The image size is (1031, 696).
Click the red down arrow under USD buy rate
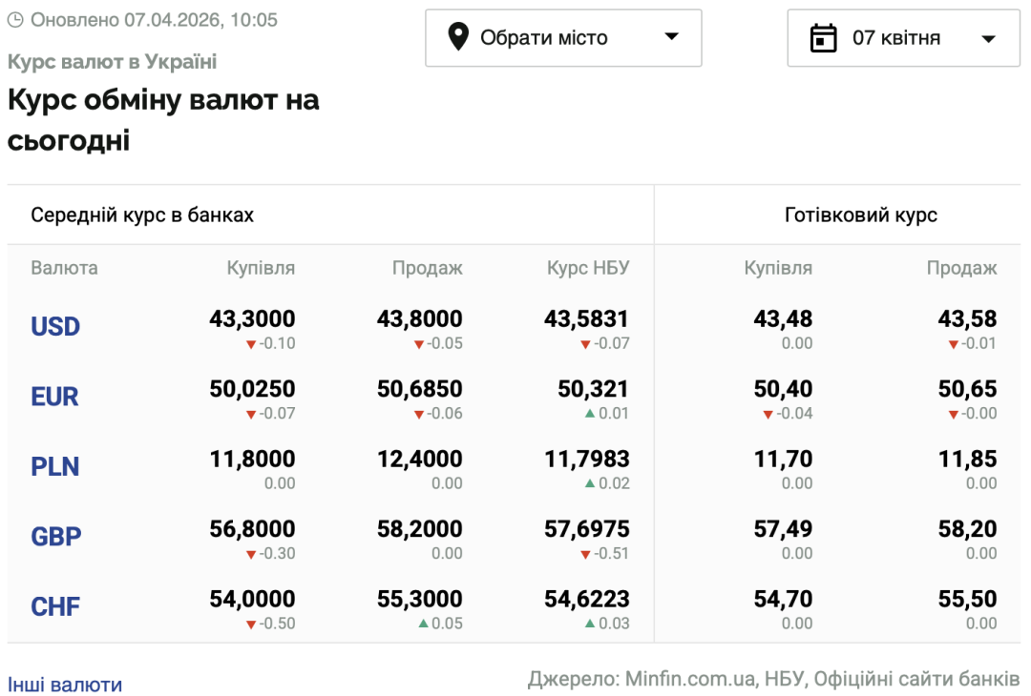(x=251, y=344)
